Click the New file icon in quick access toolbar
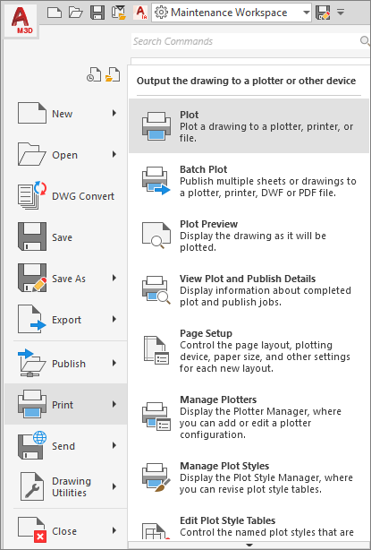The image size is (371, 550). [55, 13]
